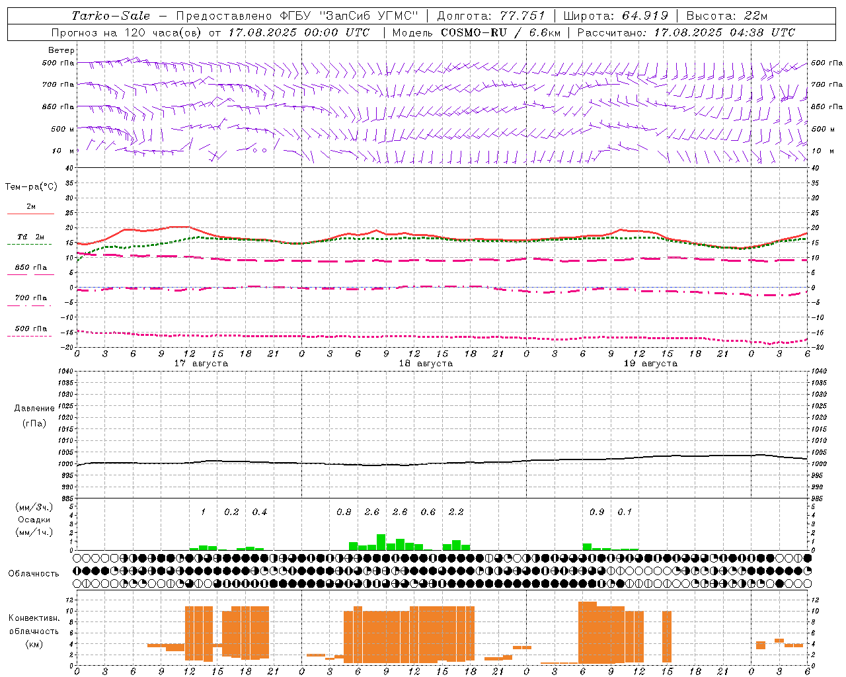Click the '500 гПа' temperature legend label
This screenshot has height=677, width=846.
(30, 329)
